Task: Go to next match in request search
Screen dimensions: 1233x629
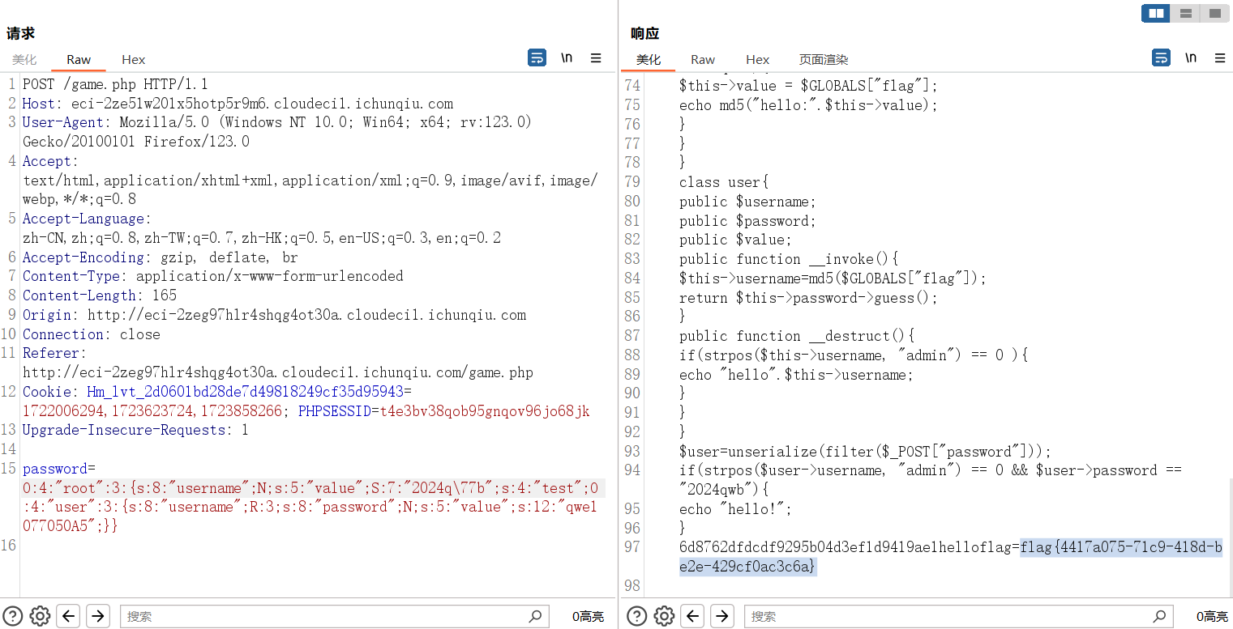Action: [98, 616]
